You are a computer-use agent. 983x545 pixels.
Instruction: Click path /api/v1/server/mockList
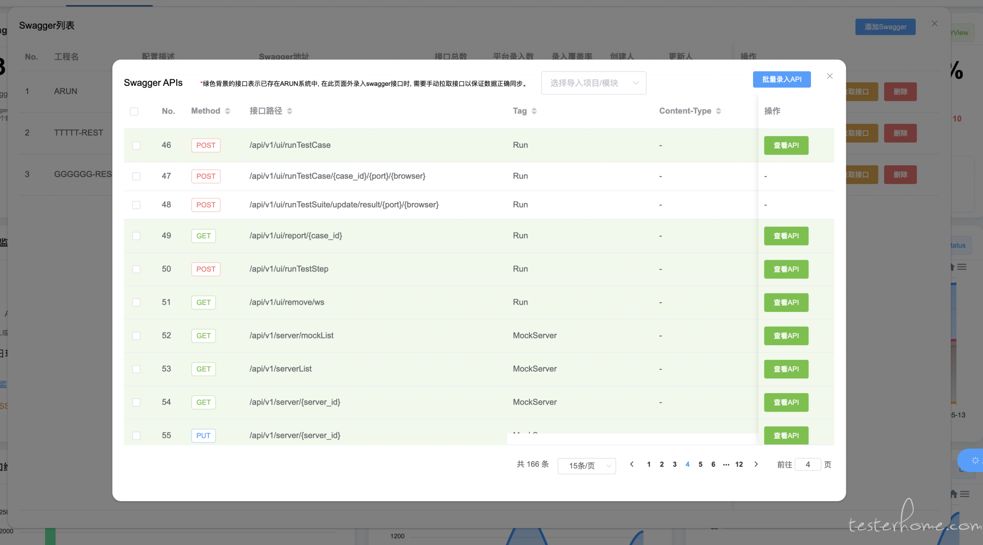tap(291, 335)
